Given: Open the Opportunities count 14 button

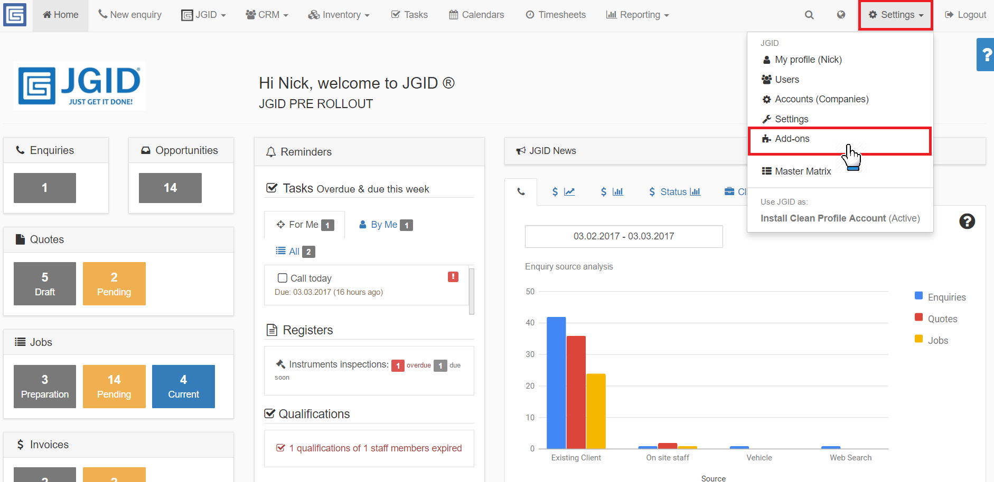Looking at the screenshot, I should click(x=170, y=188).
